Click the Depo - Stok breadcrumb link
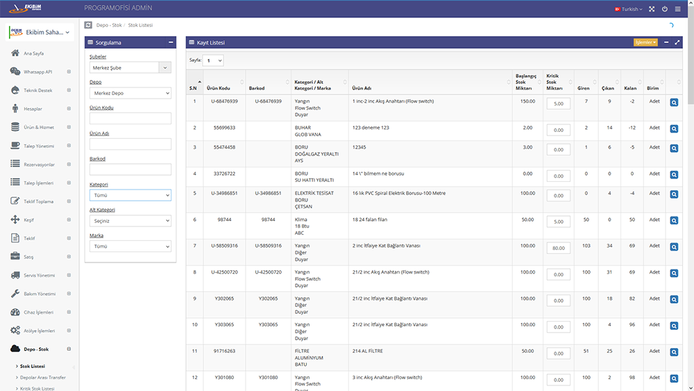The width and height of the screenshot is (694, 391). point(109,25)
